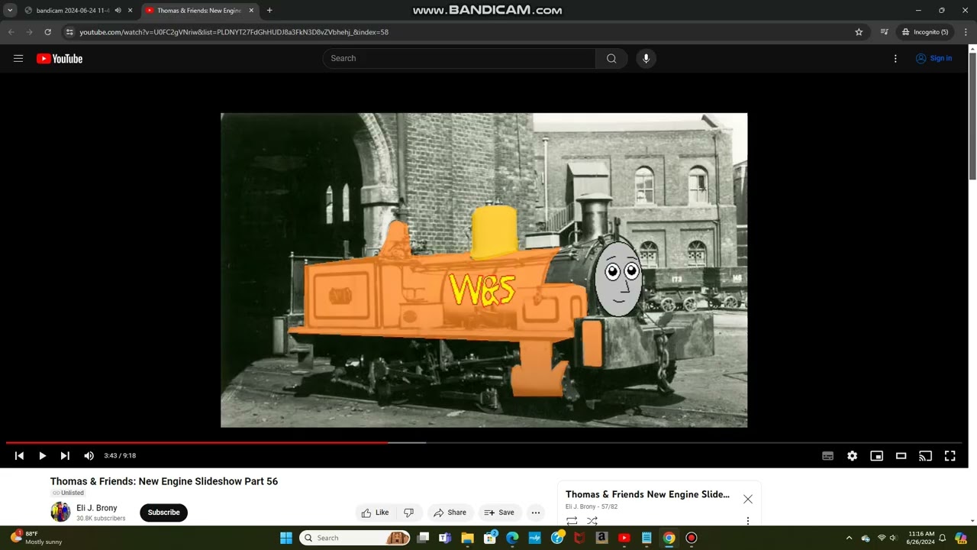Enter full screen mode

[x=950, y=456]
